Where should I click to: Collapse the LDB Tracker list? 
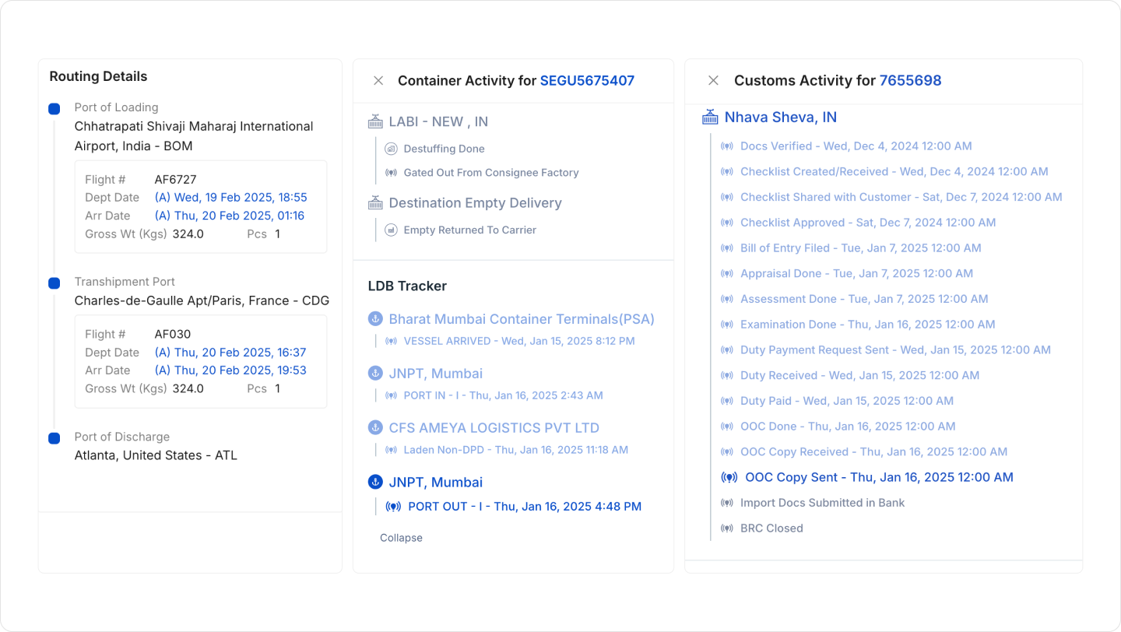tap(401, 538)
